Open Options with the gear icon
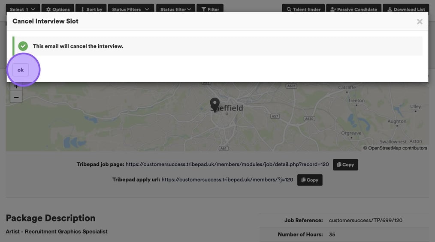This screenshot has width=435, height=242. click(x=58, y=9)
